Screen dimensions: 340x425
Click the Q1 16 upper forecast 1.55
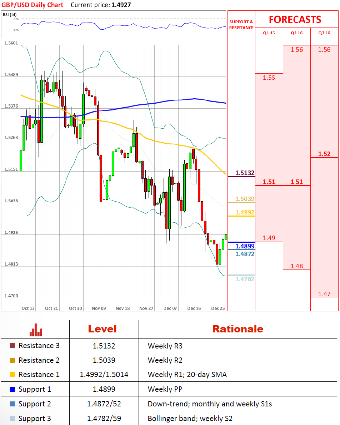click(269, 78)
